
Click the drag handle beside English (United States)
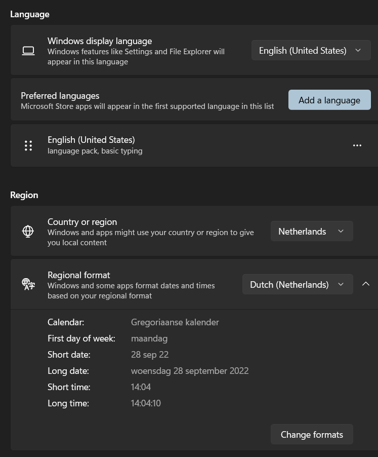tap(28, 145)
